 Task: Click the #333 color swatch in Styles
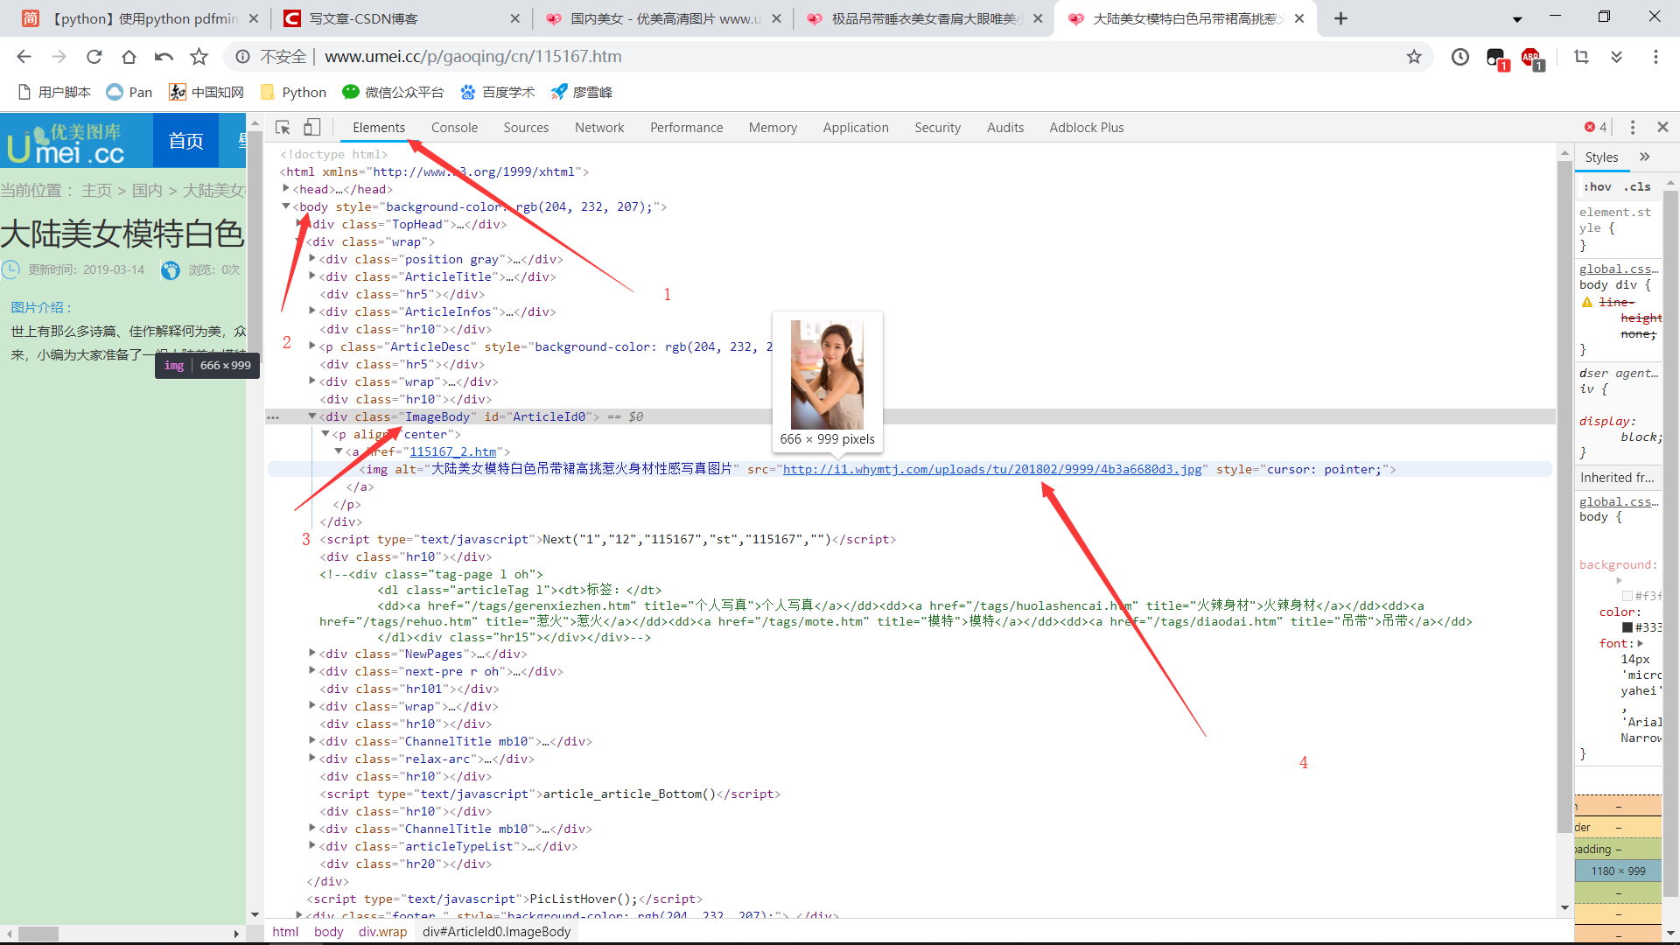pyautogui.click(x=1628, y=626)
